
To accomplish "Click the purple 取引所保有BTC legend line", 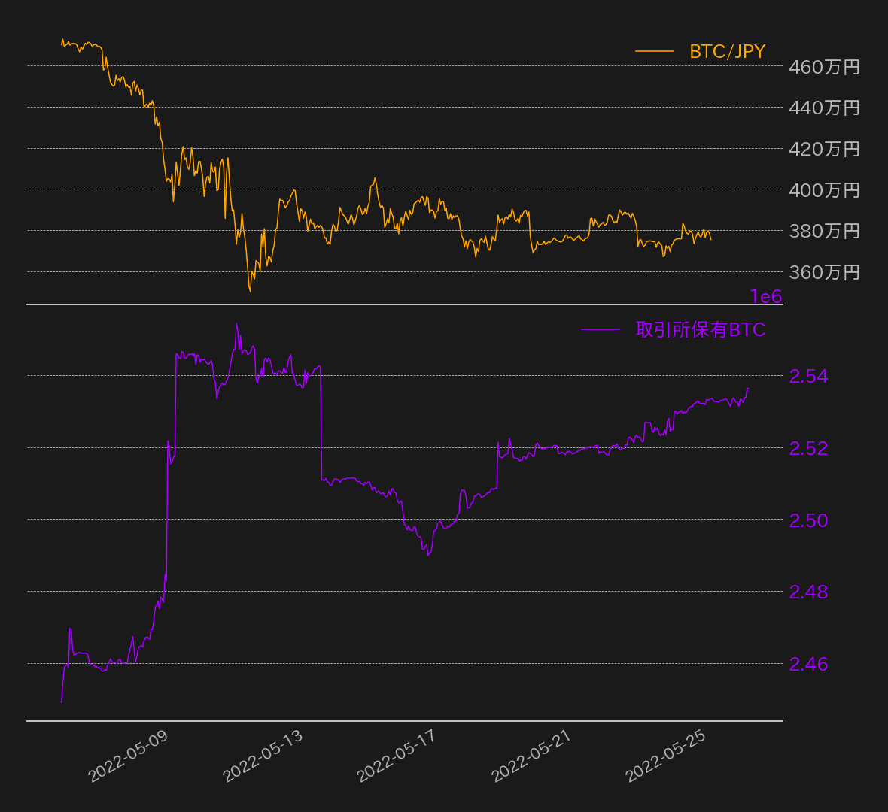I will tap(601, 329).
